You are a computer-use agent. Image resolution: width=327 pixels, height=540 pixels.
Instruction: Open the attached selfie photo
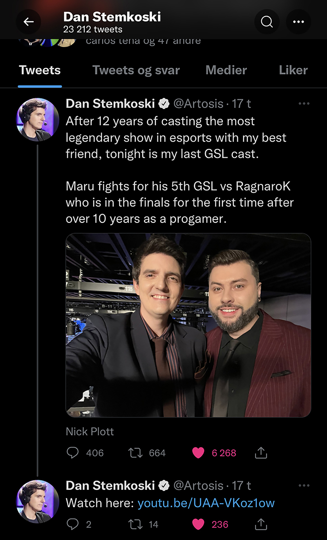tap(188, 325)
